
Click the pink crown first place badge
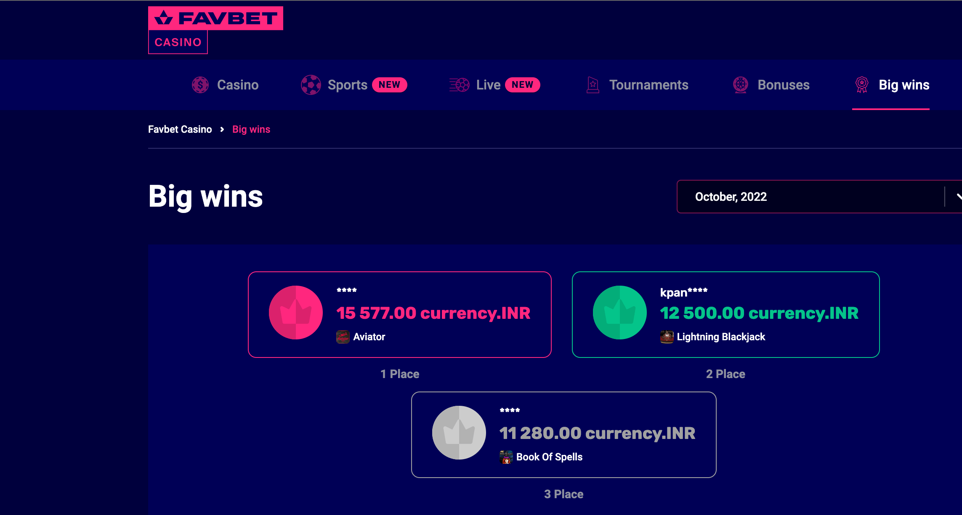point(296,313)
